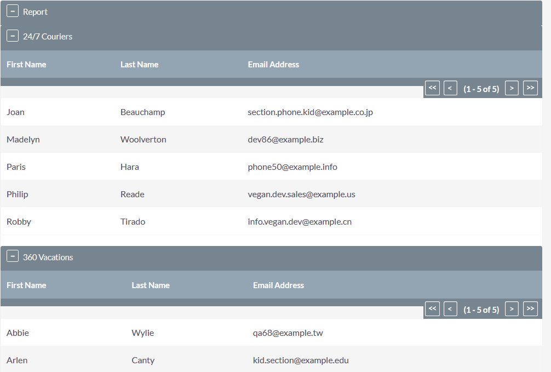Jump to last page in 24/7 Couriers
This screenshot has height=372, width=551.
530,88
